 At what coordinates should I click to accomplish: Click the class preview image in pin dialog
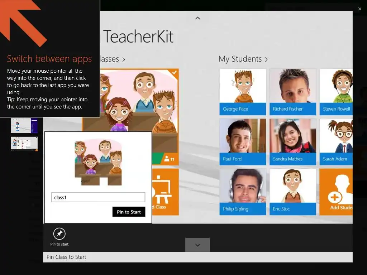click(x=98, y=162)
